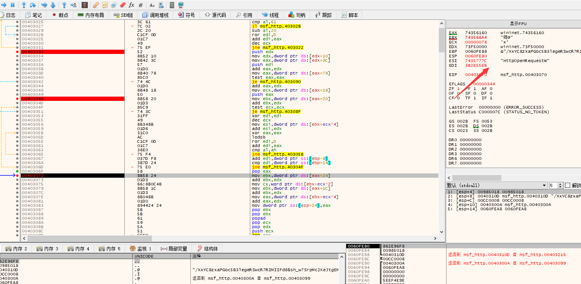
Task: Click the Execute Till Return icon
Action: tap(64, 5)
